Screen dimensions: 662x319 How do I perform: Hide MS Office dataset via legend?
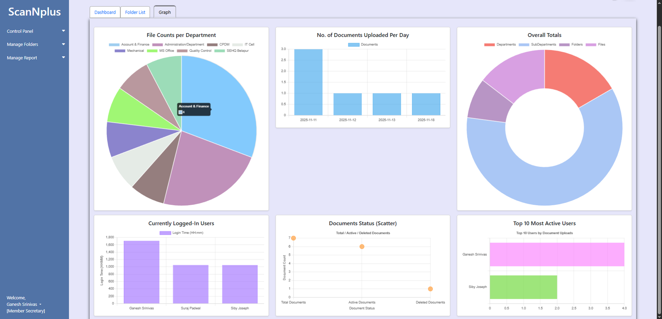161,50
